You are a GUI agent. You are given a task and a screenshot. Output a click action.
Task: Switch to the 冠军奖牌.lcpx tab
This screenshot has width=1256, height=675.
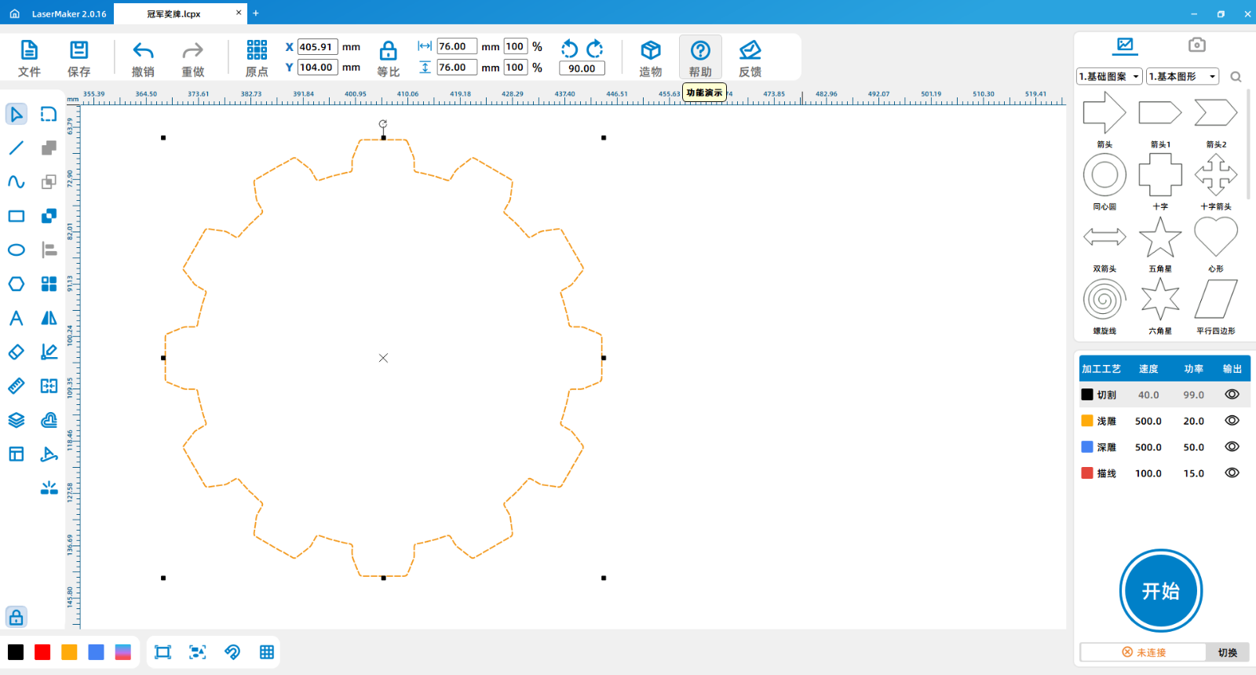[x=174, y=14]
